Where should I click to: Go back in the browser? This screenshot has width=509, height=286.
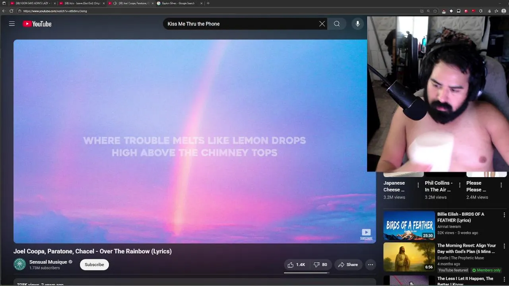4,11
